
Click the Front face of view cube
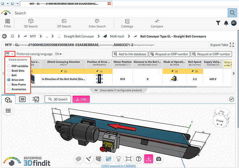(x=220, y=121)
